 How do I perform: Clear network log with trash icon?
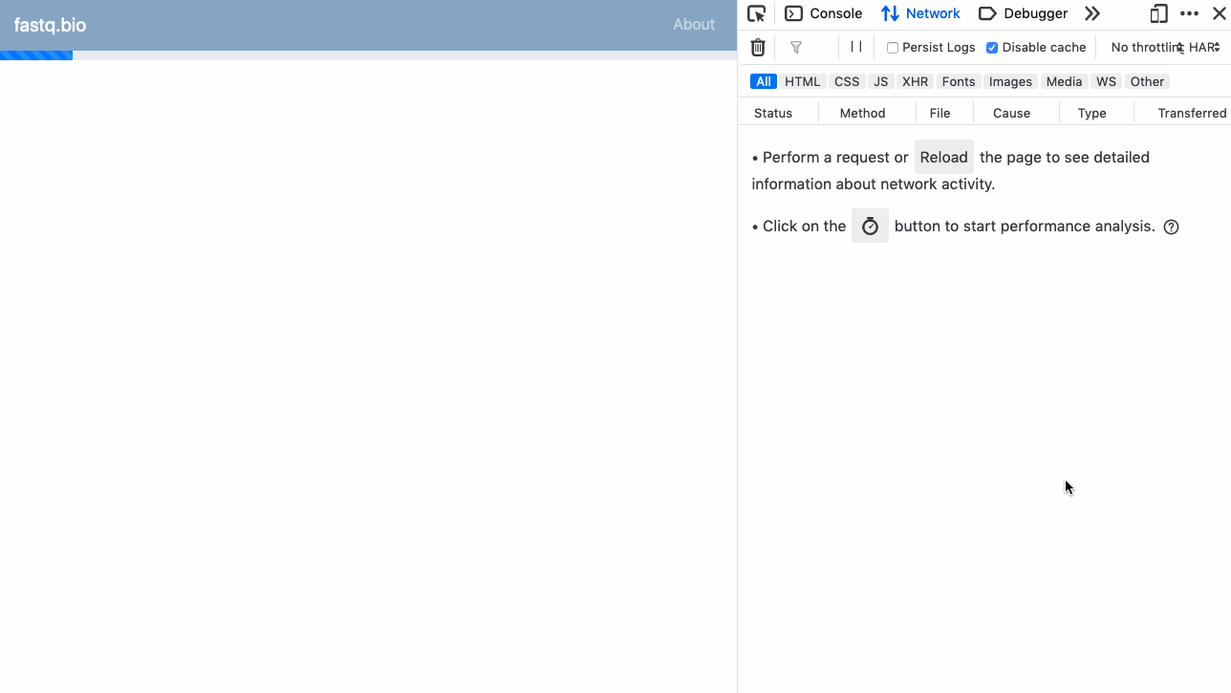[758, 47]
